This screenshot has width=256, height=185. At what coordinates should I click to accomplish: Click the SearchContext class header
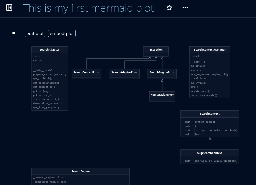pyautogui.click(x=210, y=114)
